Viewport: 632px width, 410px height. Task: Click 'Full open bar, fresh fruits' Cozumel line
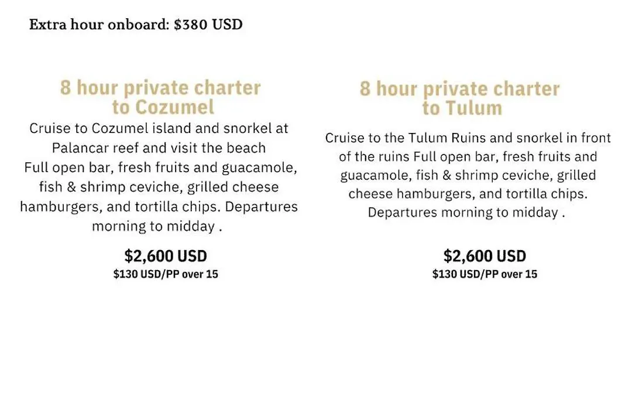pyautogui.click(x=160, y=168)
